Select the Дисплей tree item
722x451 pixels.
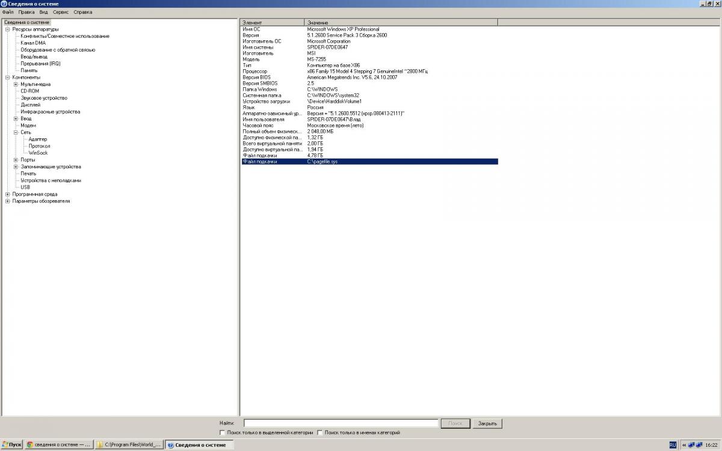pyautogui.click(x=31, y=105)
